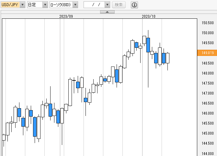Click the 147.500 price axis label
Screen dimensions: 217x156
(208, 83)
